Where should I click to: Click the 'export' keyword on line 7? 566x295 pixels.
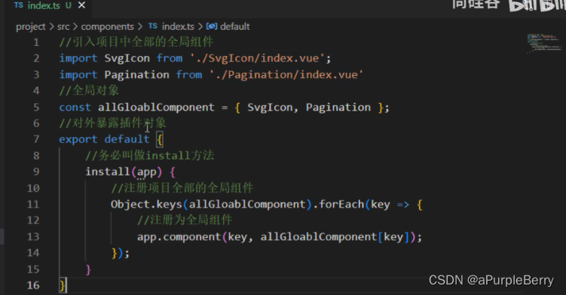click(78, 139)
